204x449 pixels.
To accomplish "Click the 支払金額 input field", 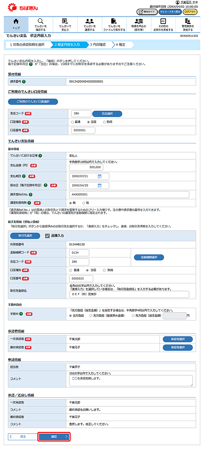I will (x=86, y=168).
